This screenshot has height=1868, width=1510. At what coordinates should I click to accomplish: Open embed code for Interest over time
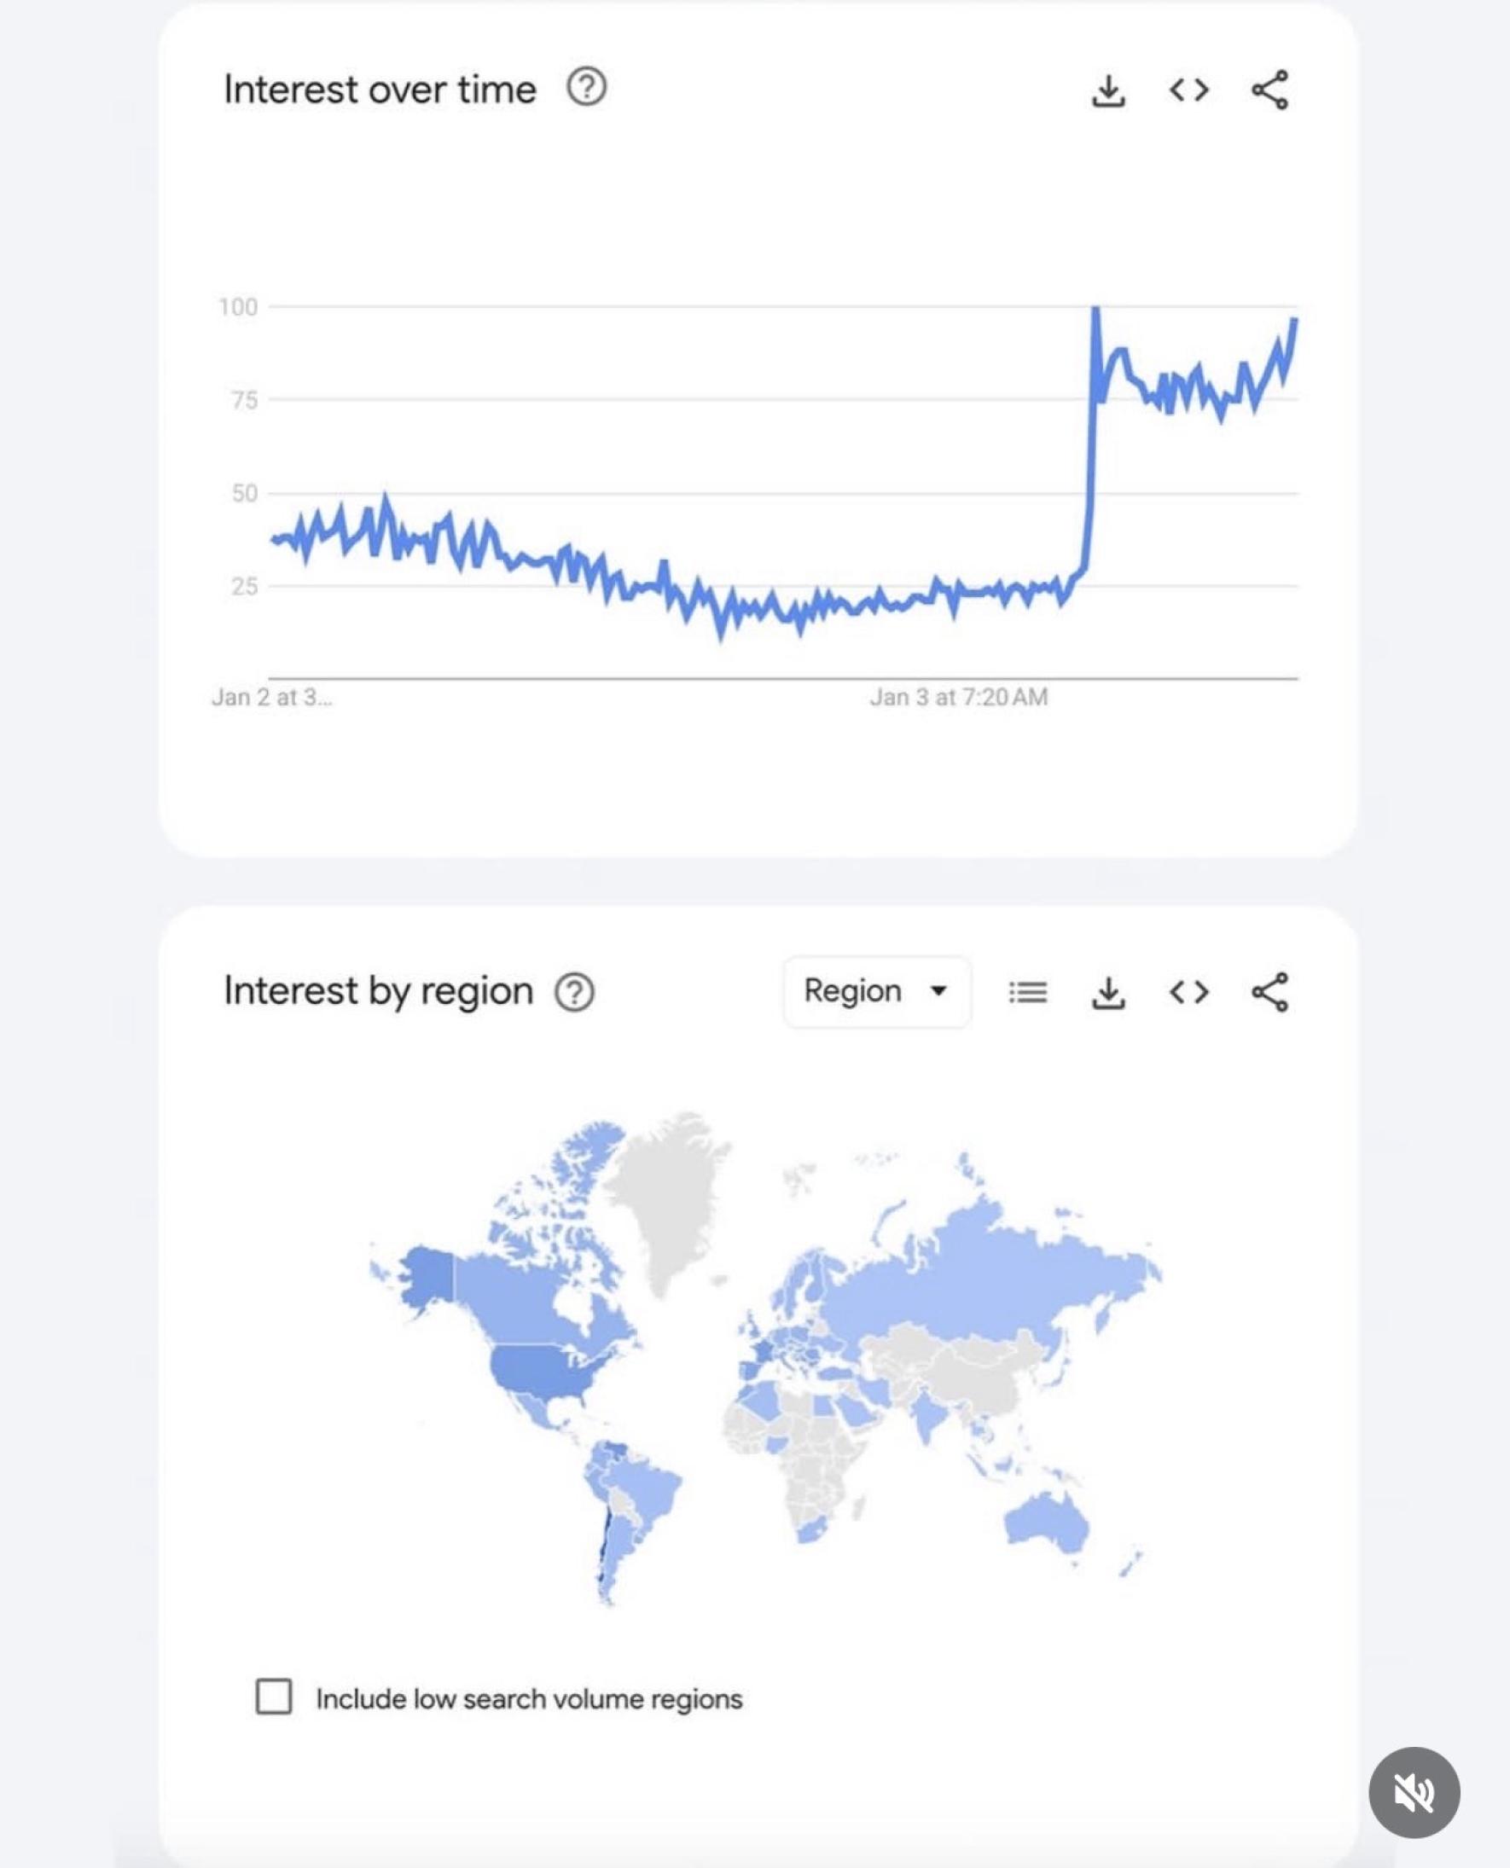pos(1188,90)
